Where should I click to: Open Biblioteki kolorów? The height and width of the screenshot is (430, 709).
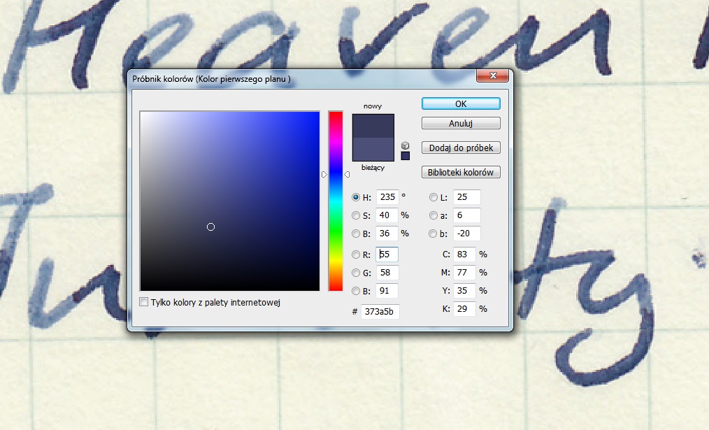tap(461, 172)
